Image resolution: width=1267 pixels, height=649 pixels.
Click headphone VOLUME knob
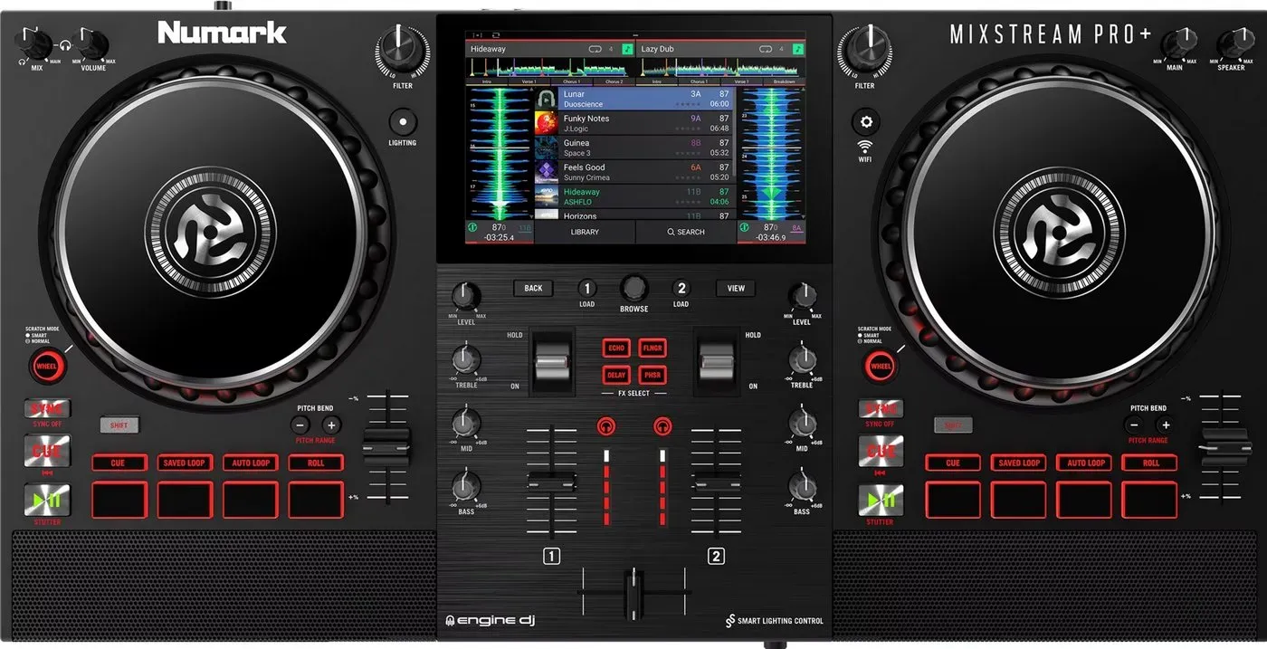(x=90, y=42)
